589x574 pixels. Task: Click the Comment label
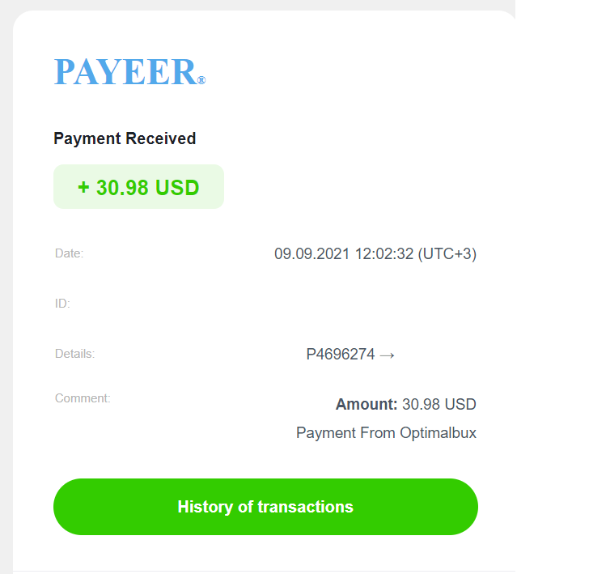[x=83, y=398]
